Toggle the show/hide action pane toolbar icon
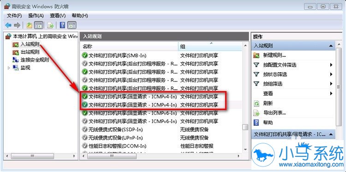 (x=72, y=25)
